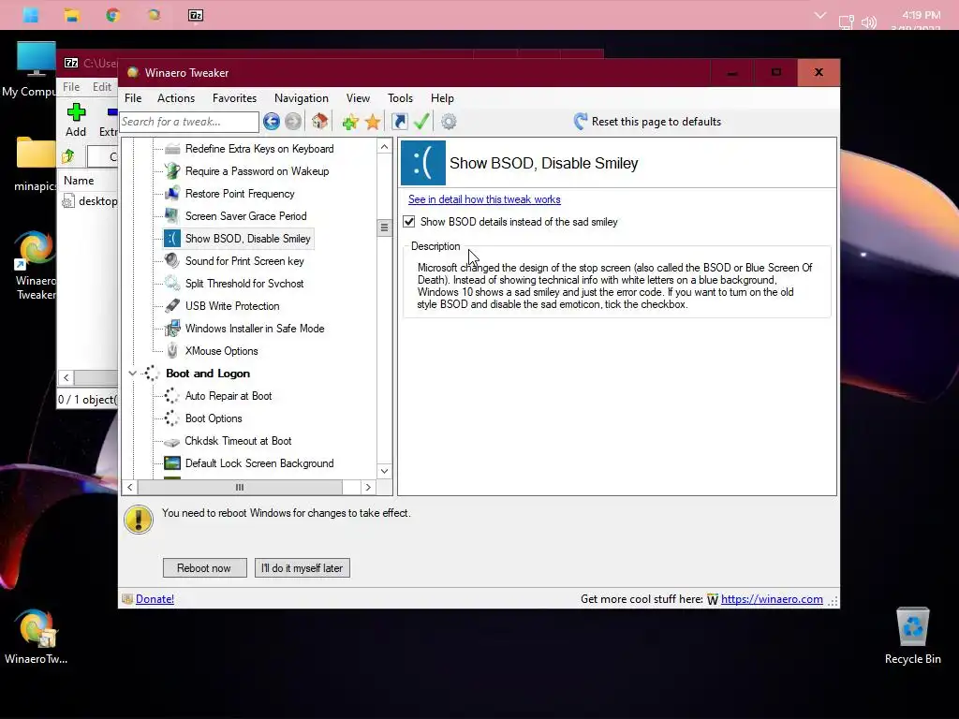Click the Donate! link
The height and width of the screenshot is (719, 959).
point(155,599)
